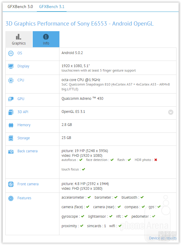Click the GPU label

pos(21,99)
